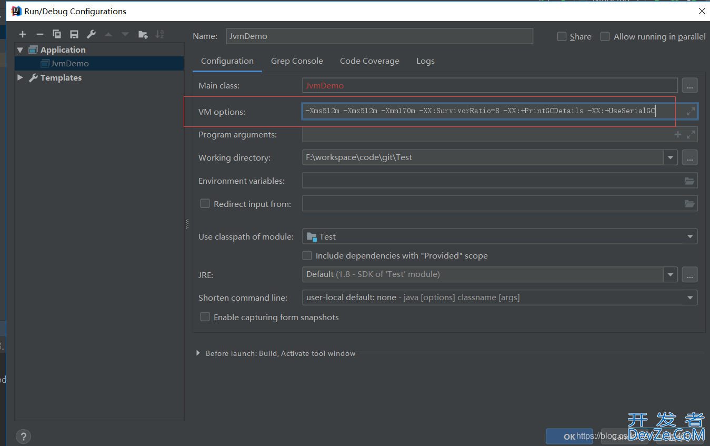Select Application tree item

click(x=63, y=49)
